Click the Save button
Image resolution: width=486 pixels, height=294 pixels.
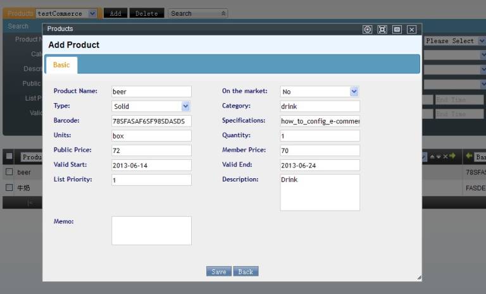[x=219, y=271]
